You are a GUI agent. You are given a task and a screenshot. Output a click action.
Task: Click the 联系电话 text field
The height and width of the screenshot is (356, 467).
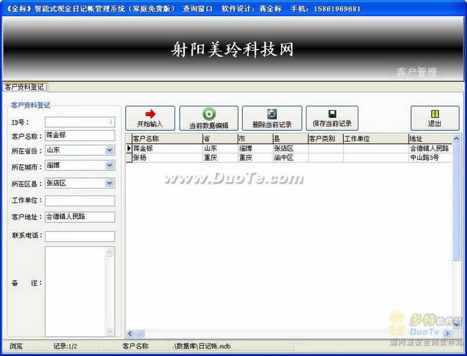(x=79, y=236)
